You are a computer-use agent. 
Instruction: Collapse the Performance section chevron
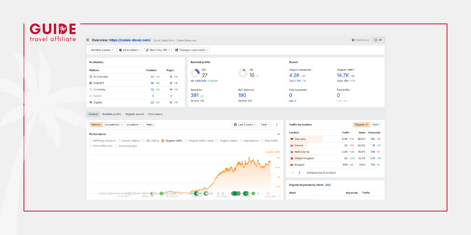[279, 134]
